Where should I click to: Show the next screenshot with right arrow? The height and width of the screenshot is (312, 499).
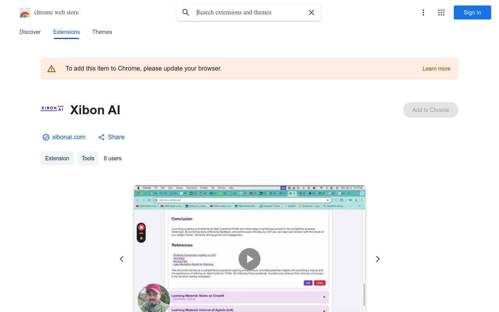377,259
